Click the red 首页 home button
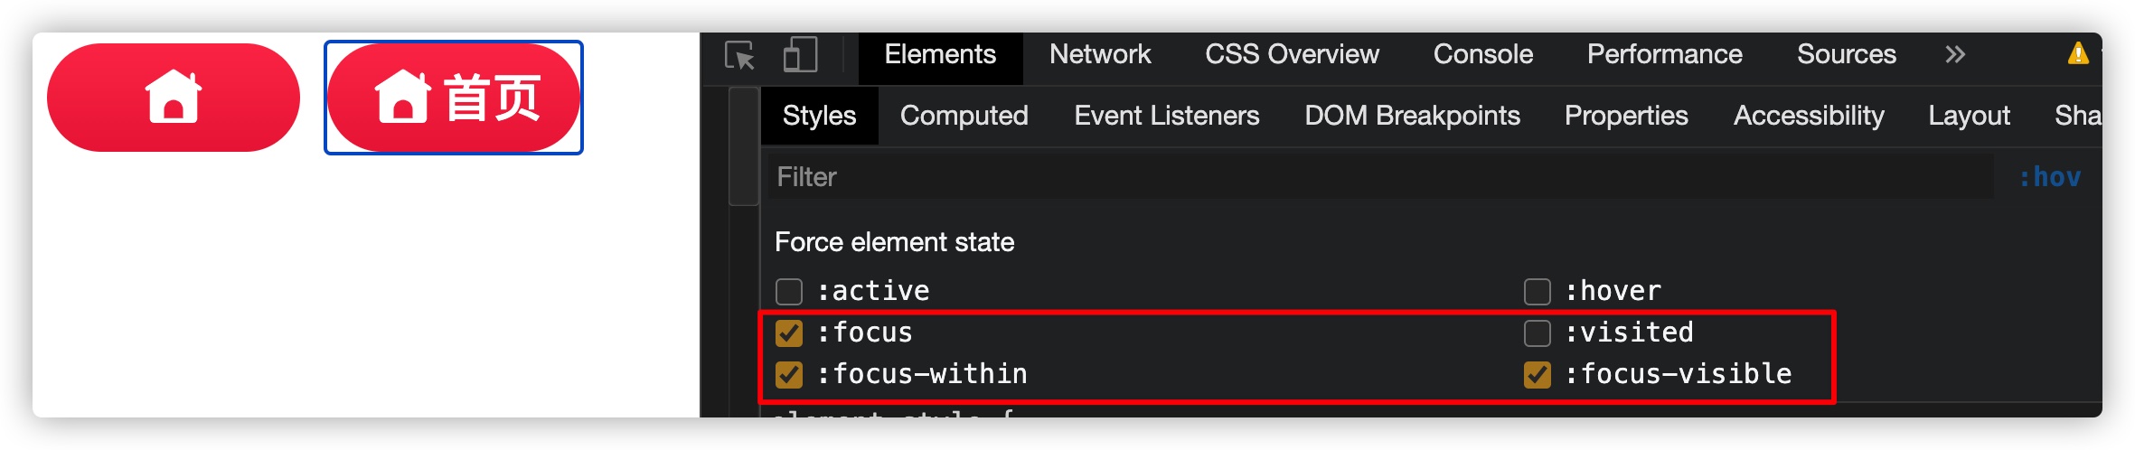Screen dimensions: 2135x450 pyautogui.click(x=454, y=98)
